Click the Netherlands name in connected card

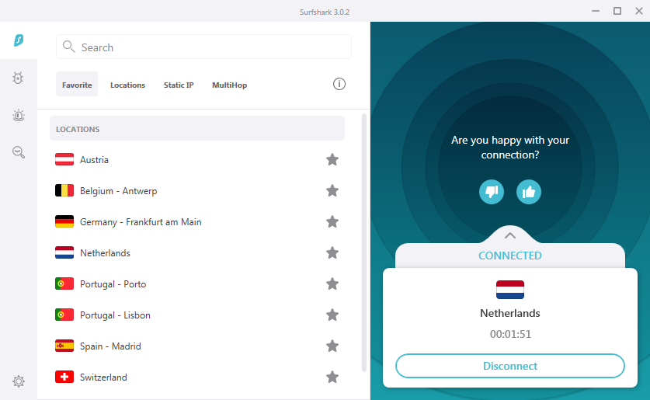coord(510,313)
